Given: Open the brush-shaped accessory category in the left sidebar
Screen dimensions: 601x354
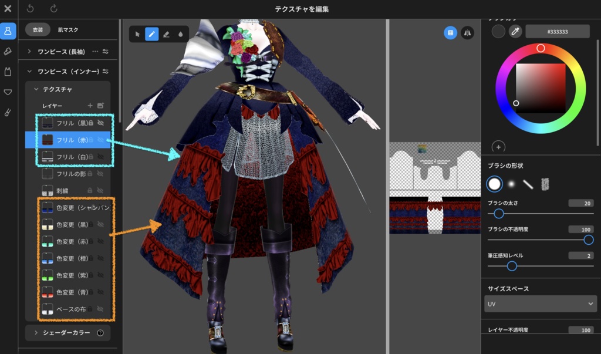Looking at the screenshot, I should 8,112.
